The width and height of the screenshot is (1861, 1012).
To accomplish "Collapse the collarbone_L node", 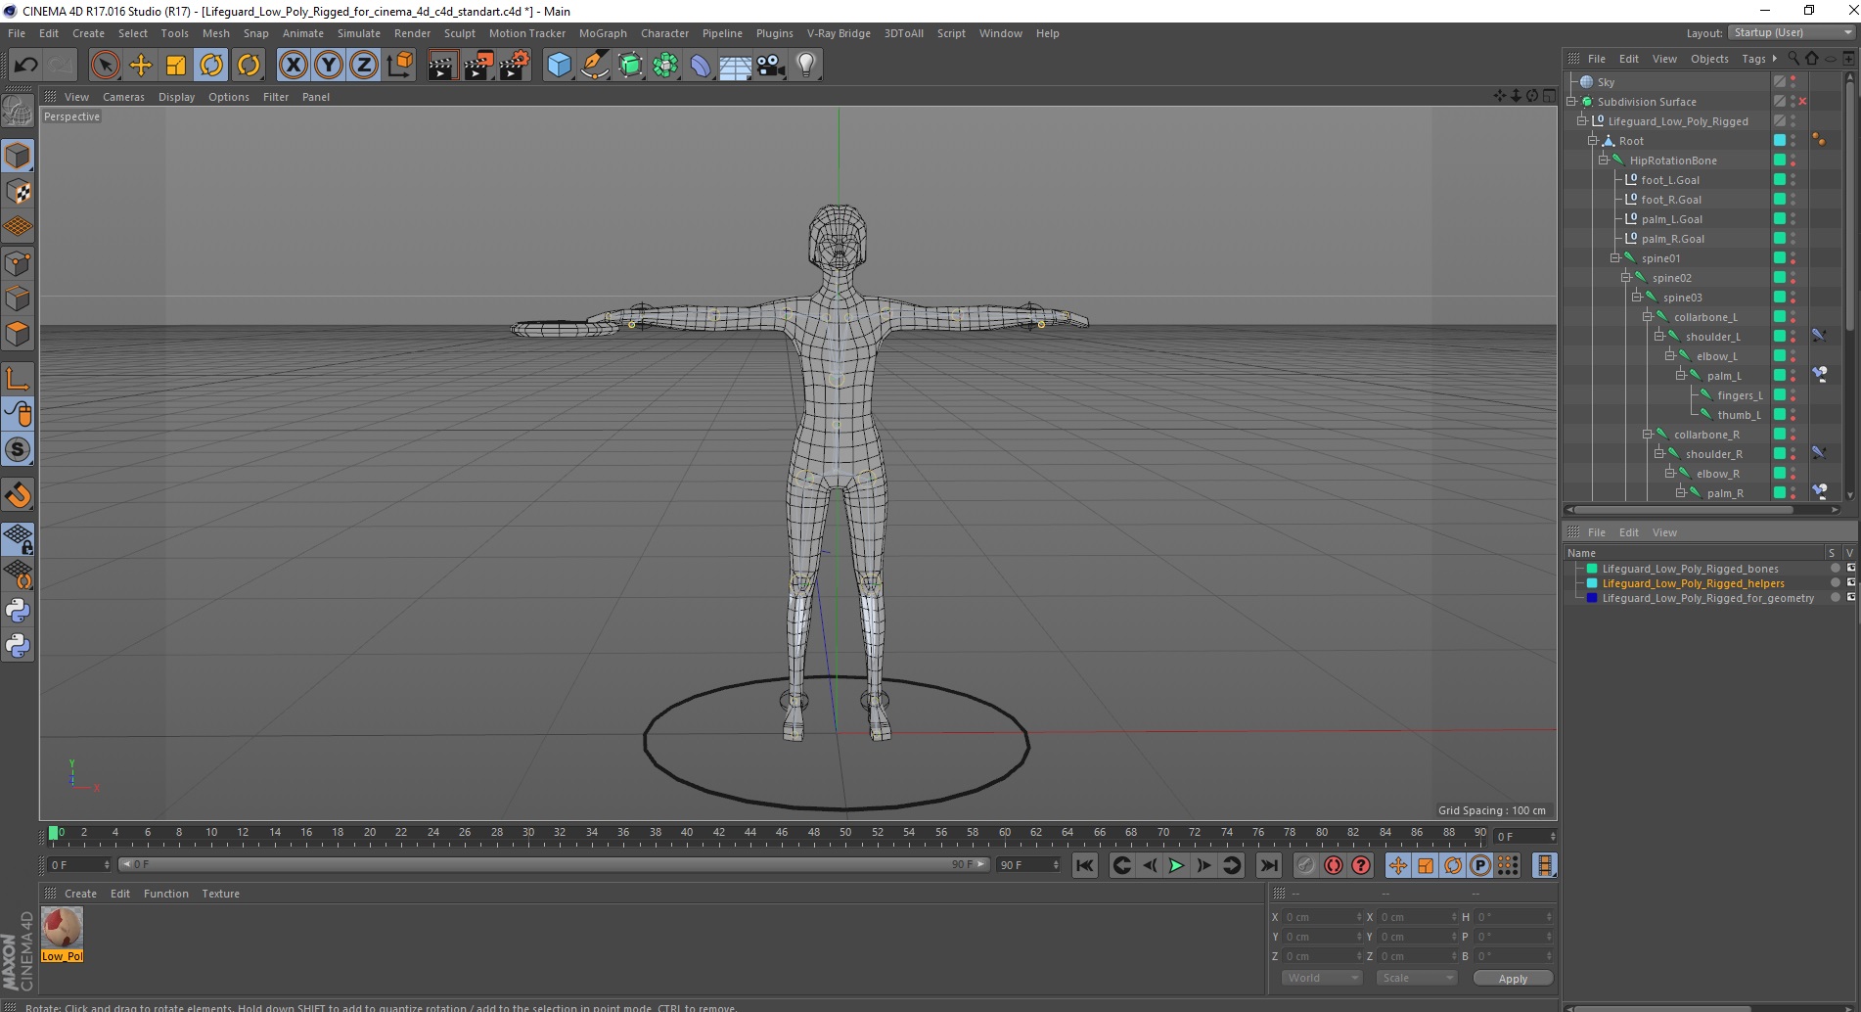I will 1648,317.
